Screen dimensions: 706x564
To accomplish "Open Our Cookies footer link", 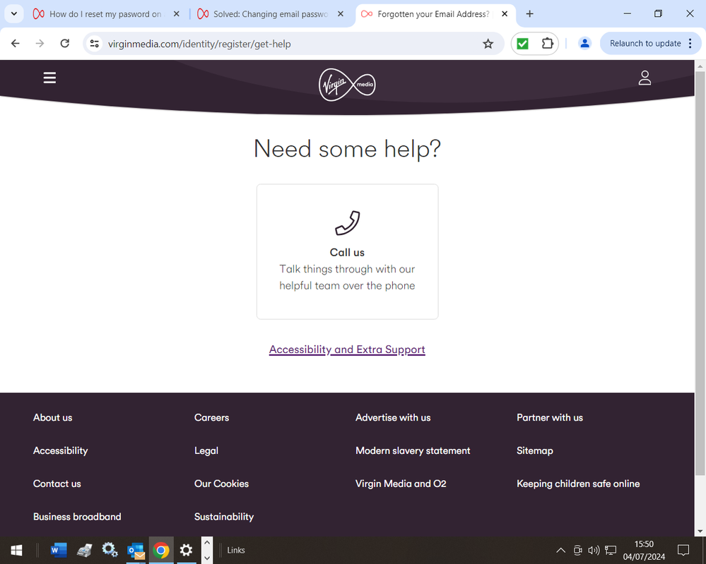I will click(221, 484).
